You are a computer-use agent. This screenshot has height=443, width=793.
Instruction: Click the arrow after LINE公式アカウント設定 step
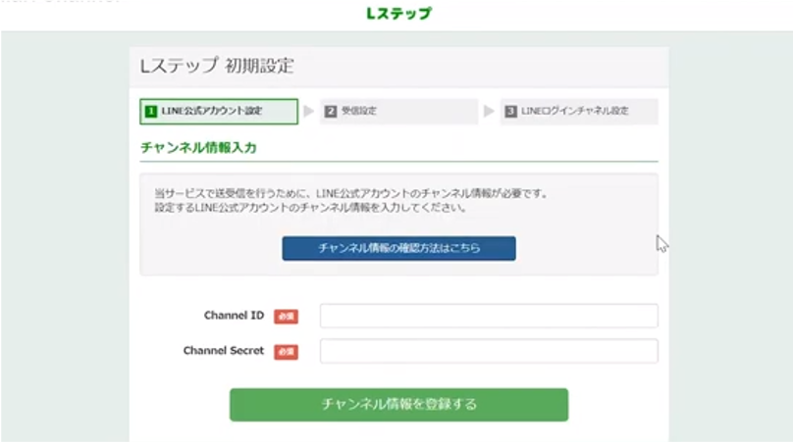tap(308, 112)
